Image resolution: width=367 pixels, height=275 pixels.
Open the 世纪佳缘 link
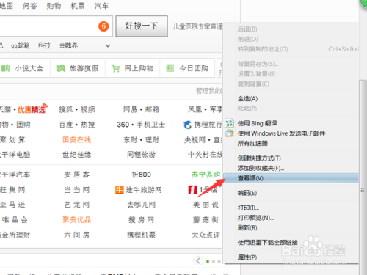77,155
